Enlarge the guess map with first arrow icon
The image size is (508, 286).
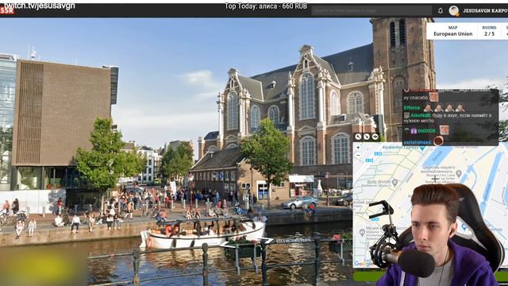point(358,137)
